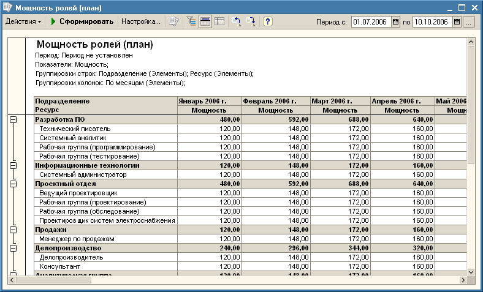Collapse the Информационные технологии group
Screen dimensions: 483x292
13,165
